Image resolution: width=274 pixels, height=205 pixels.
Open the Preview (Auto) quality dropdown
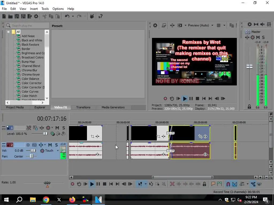click(212, 25)
